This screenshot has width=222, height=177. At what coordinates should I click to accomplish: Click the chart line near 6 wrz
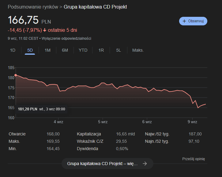point(147,89)
